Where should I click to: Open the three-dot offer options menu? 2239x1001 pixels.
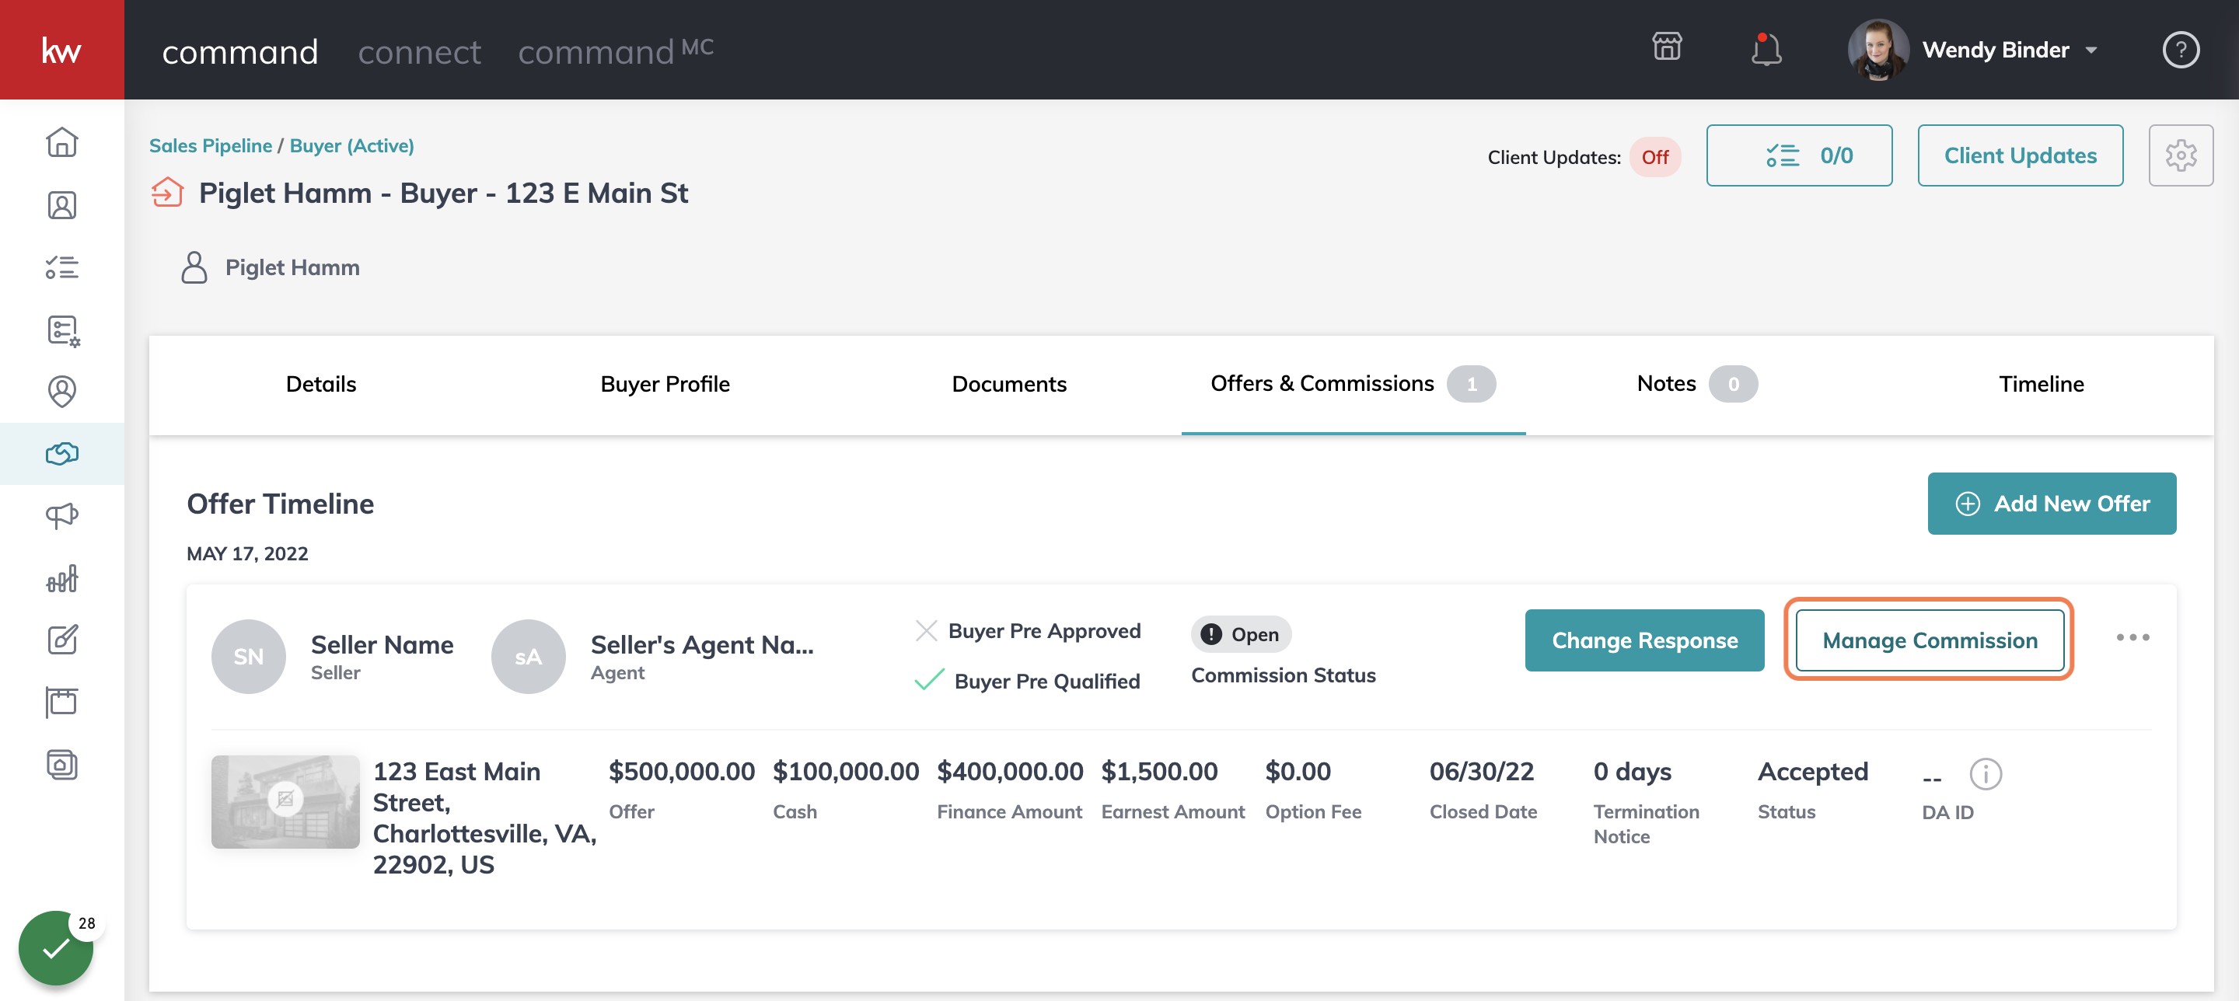[2132, 638]
